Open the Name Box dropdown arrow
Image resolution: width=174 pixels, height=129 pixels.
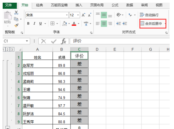[x=27, y=41]
